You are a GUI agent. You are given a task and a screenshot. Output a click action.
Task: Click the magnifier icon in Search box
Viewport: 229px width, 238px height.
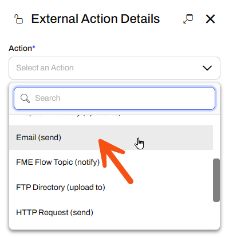pyautogui.click(x=25, y=98)
